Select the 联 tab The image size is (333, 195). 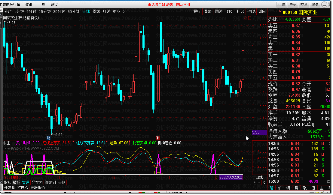point(305,188)
